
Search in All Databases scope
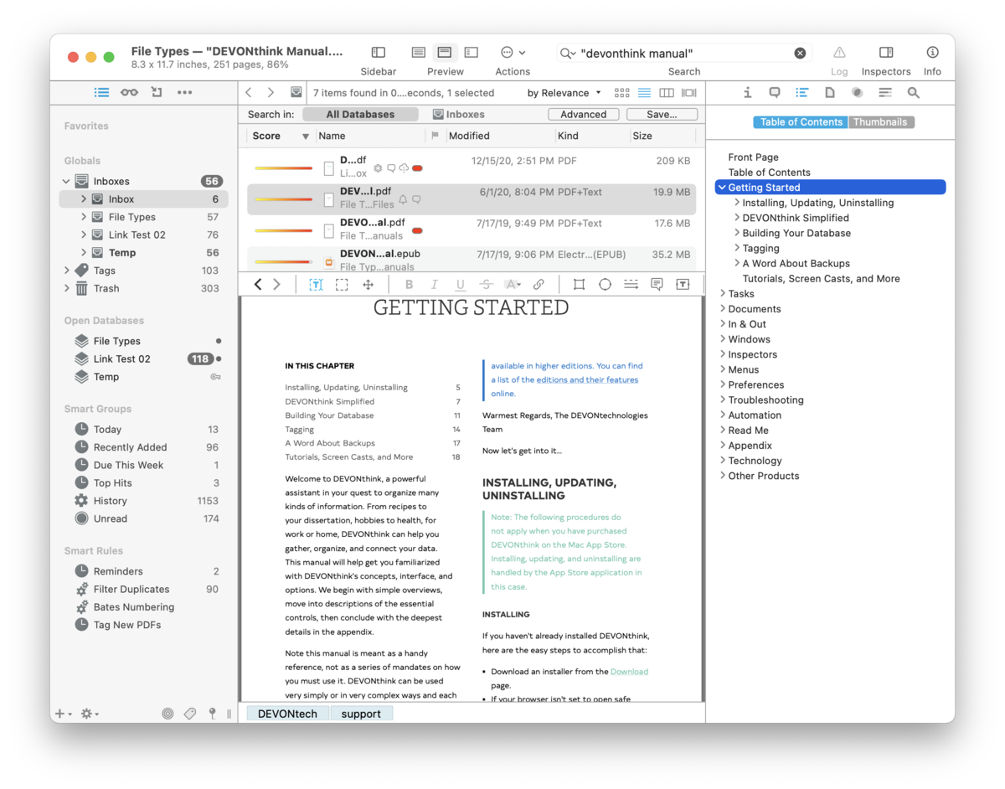pos(360,115)
